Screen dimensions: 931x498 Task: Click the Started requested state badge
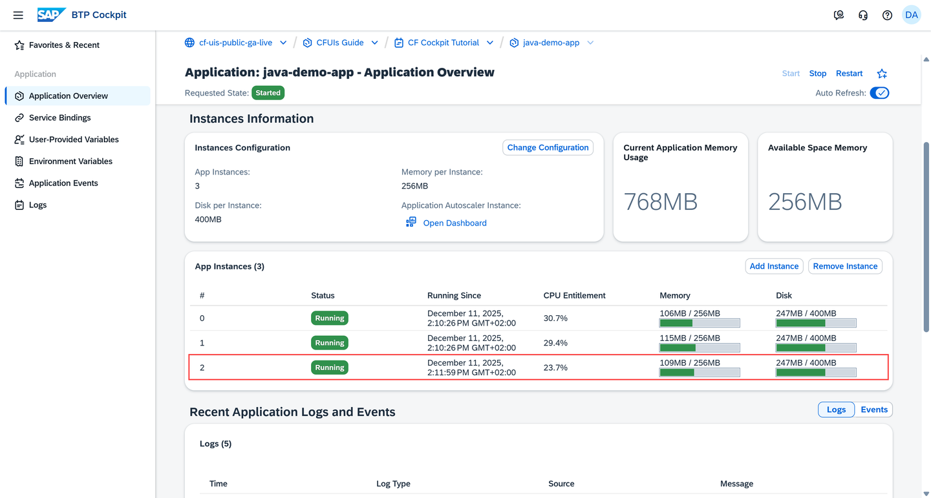pyautogui.click(x=268, y=93)
